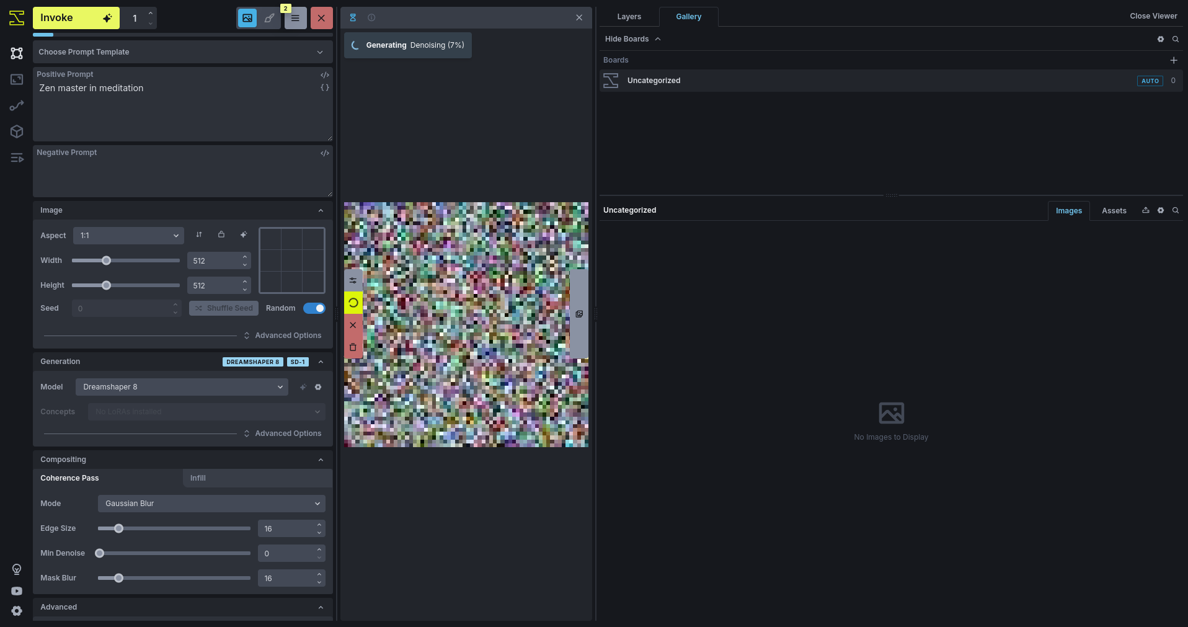The width and height of the screenshot is (1188, 627).
Task: Select send-to-canvas brush mode icon
Action: pos(269,18)
